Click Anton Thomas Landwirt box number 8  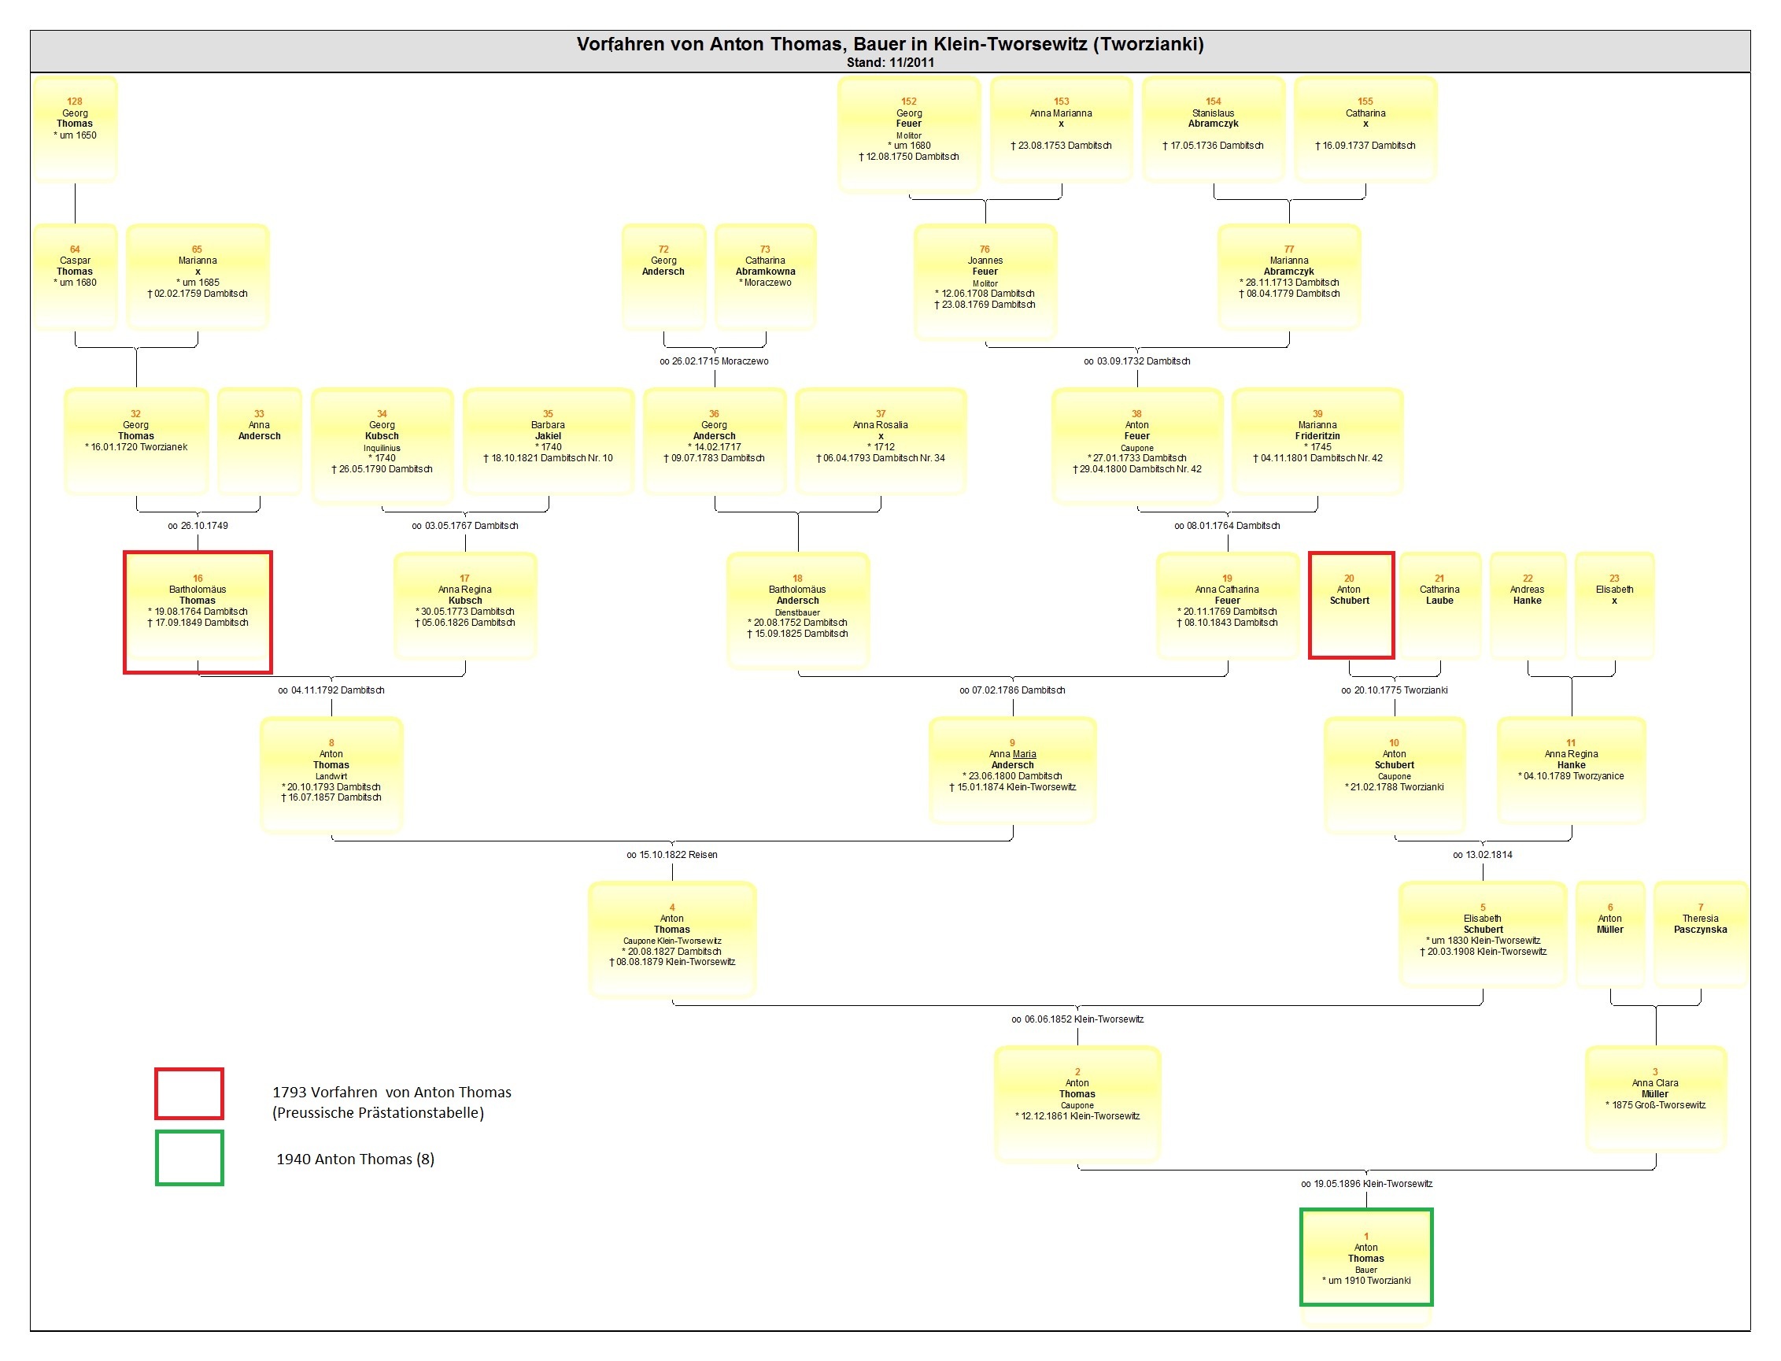tap(331, 774)
